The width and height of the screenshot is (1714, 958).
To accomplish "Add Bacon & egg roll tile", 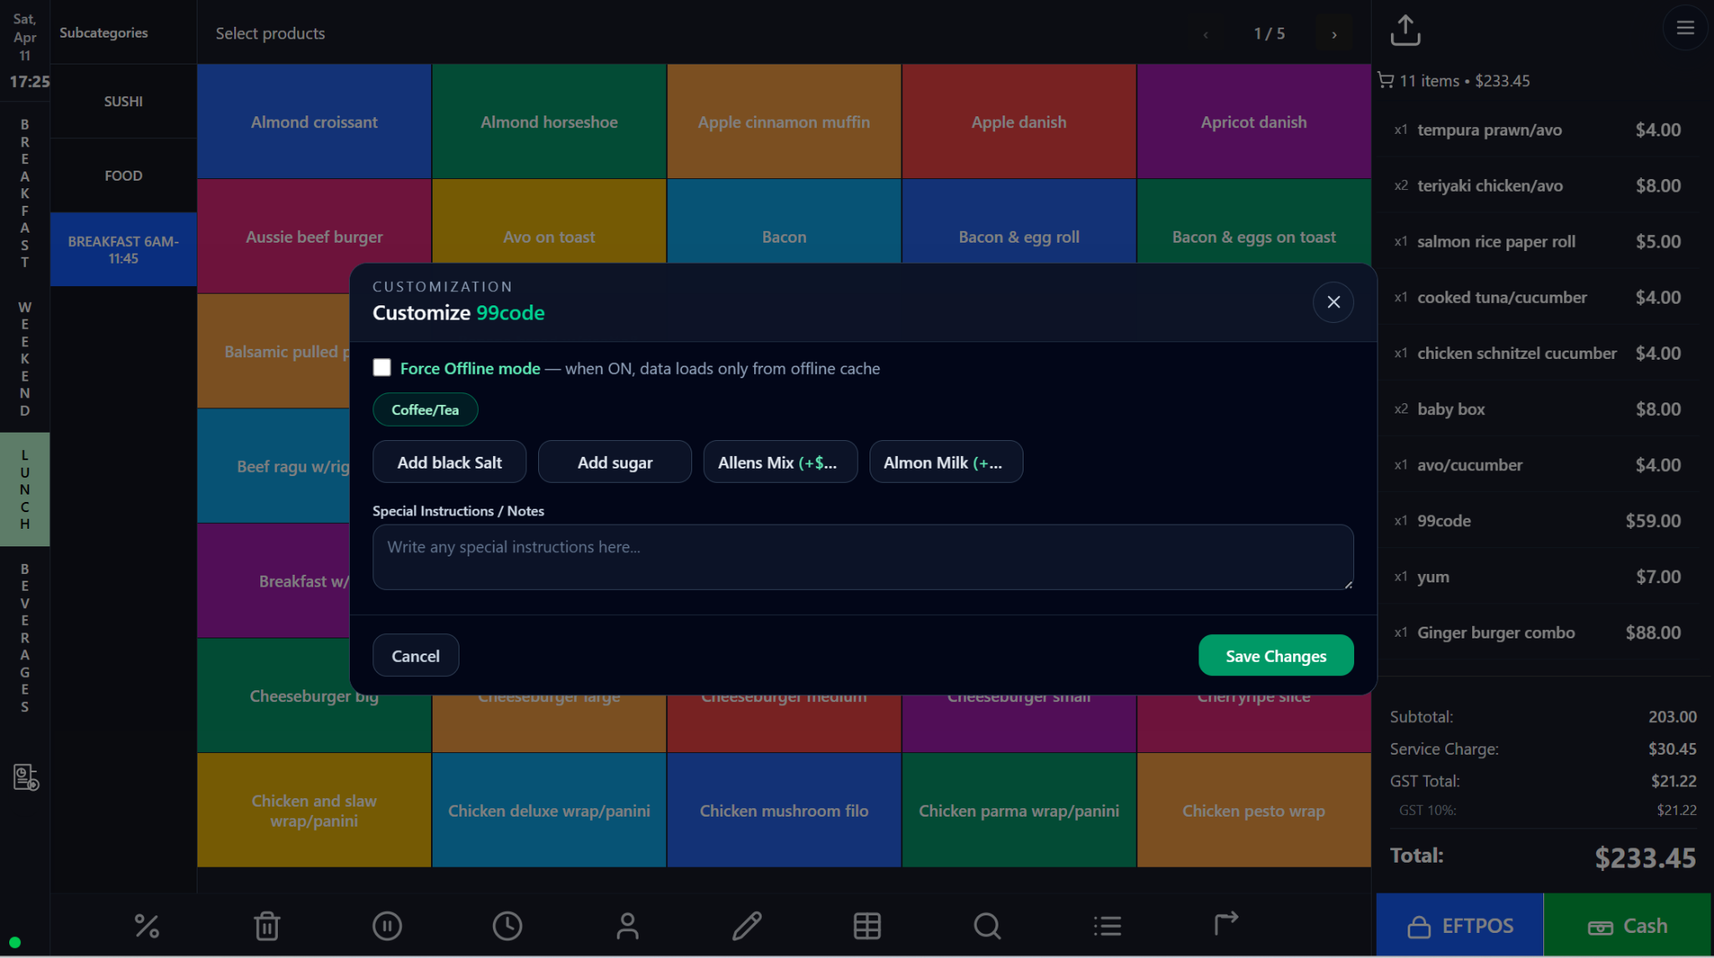I will 1019,222.
